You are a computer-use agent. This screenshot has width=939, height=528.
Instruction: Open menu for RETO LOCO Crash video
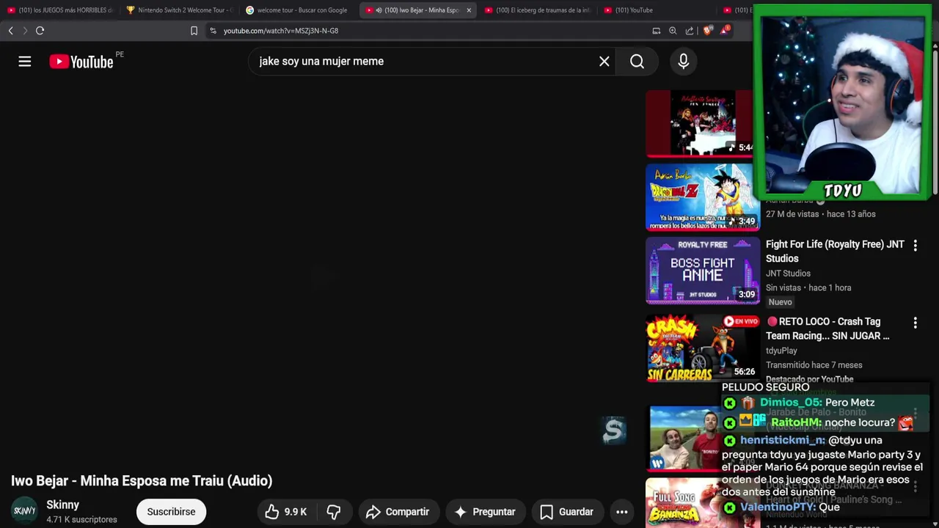click(915, 323)
